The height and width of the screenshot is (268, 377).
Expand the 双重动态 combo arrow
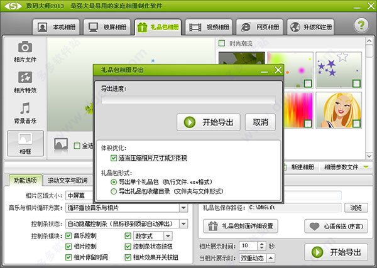pyautogui.click(x=271, y=258)
